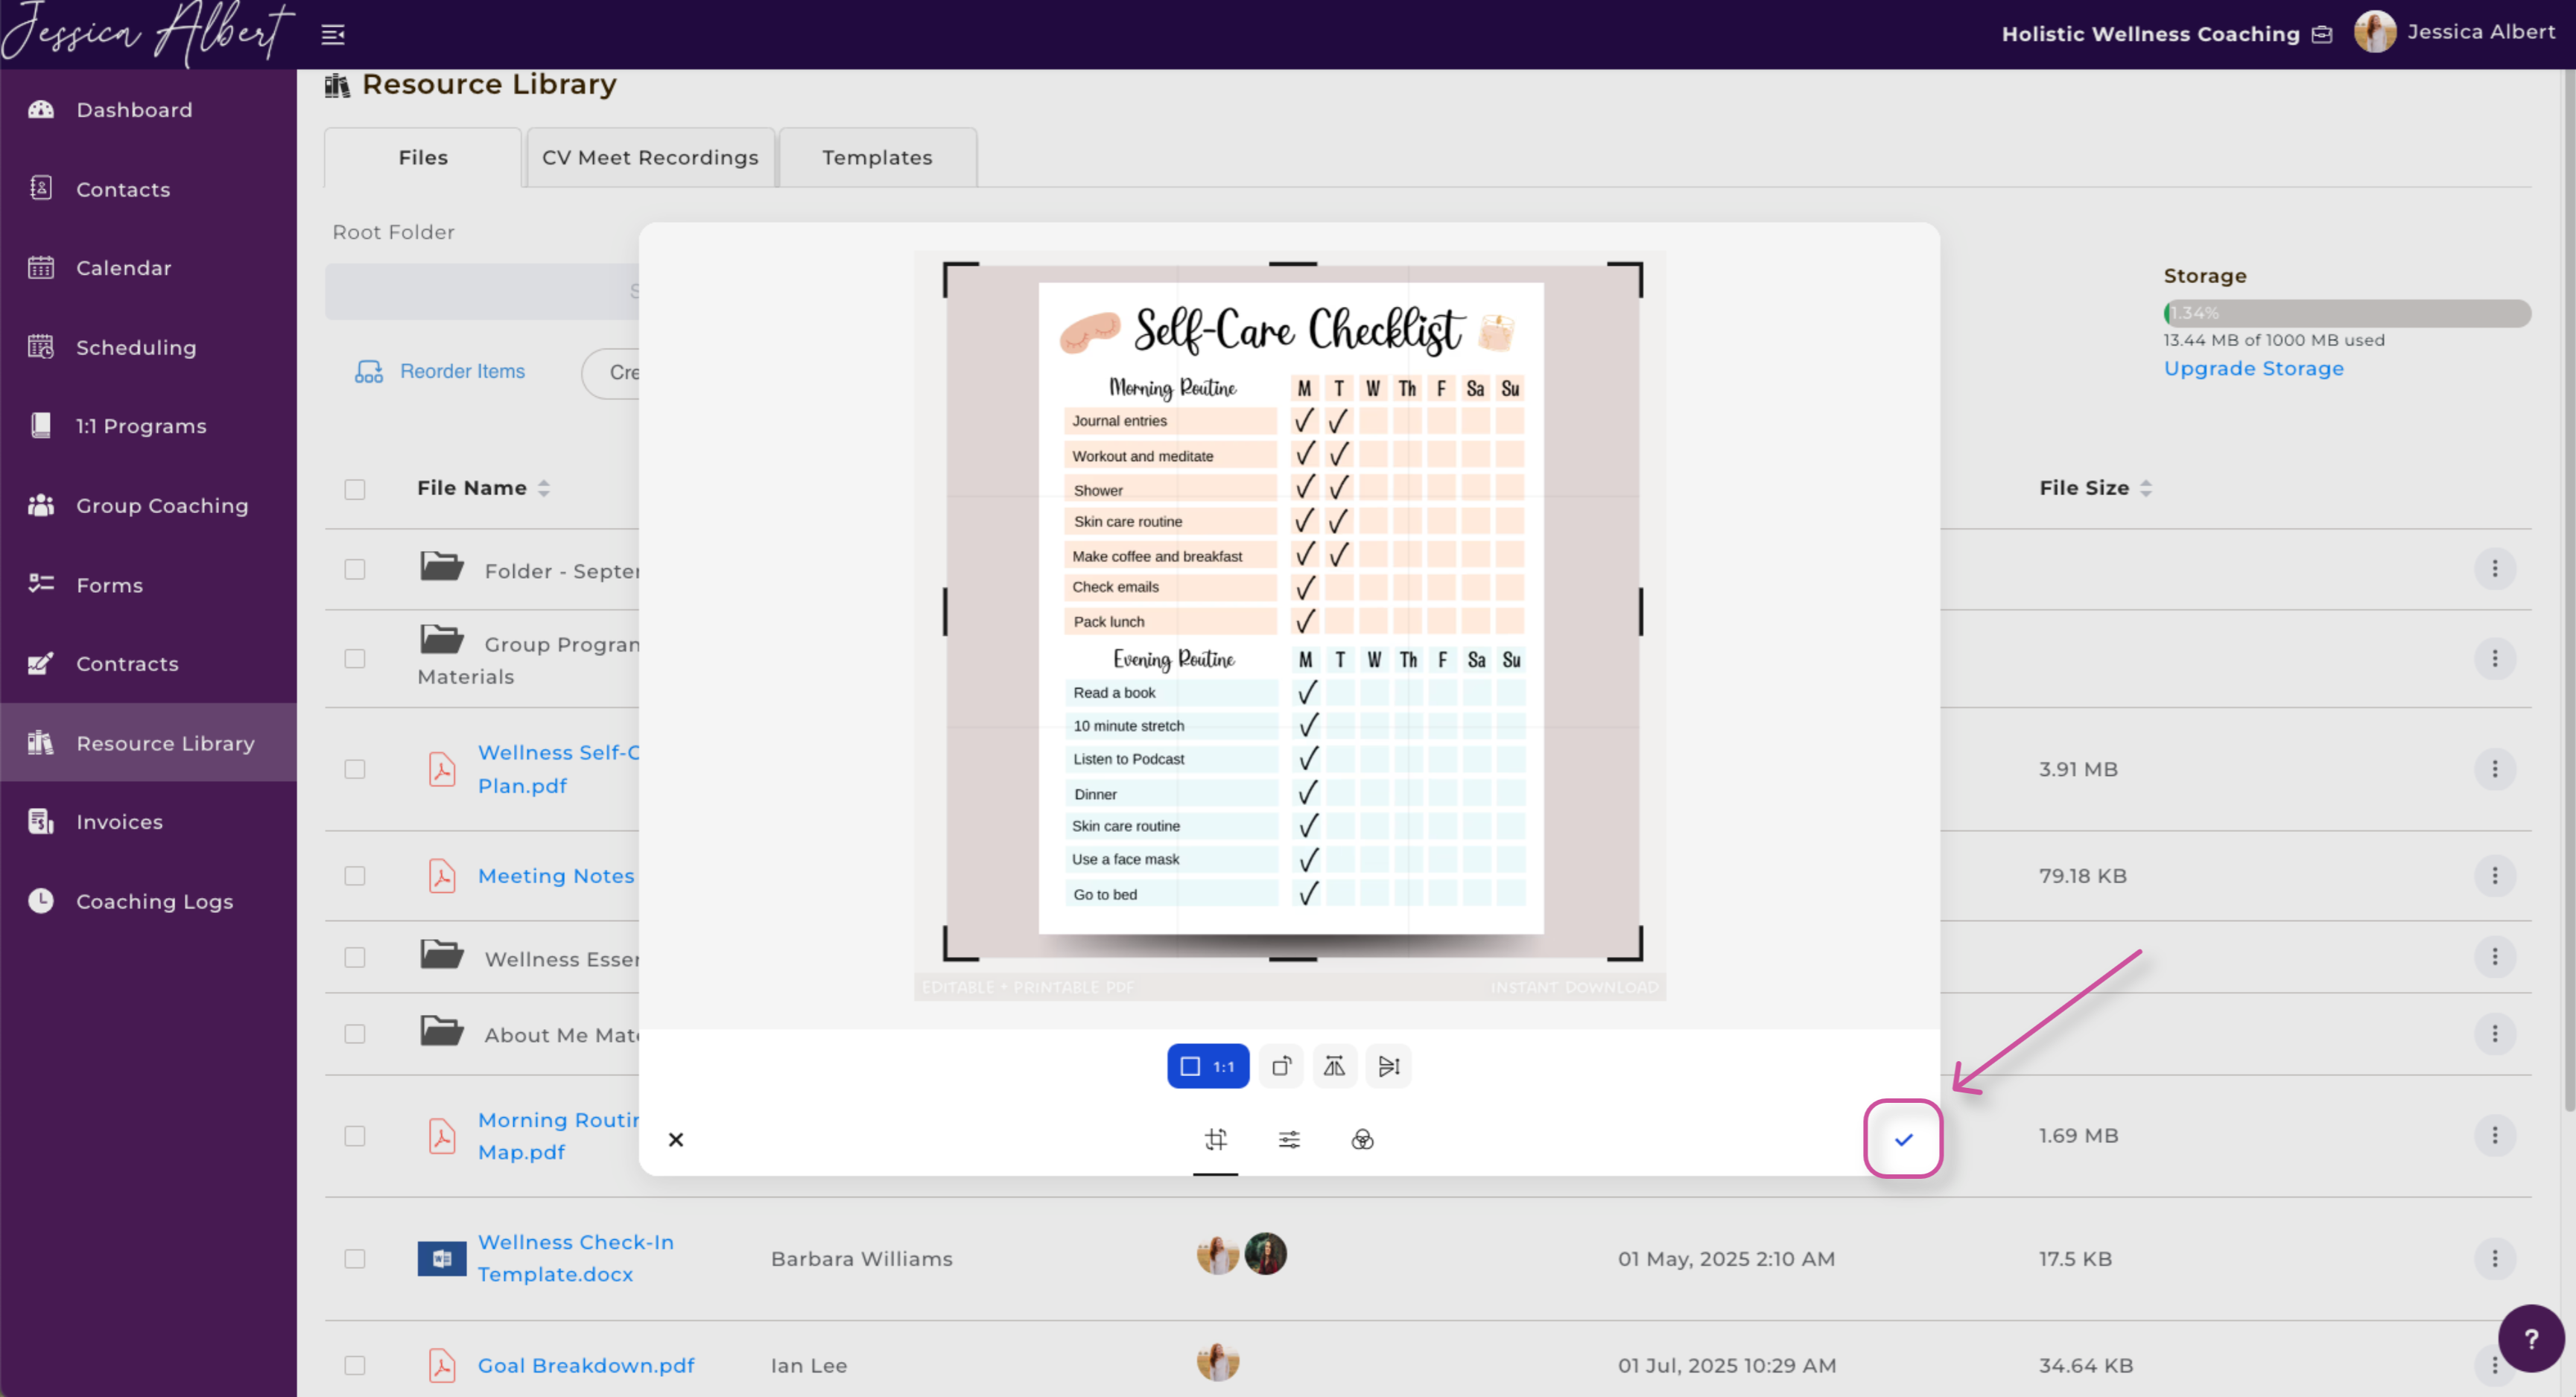Confirm the crop with the checkmark button
Screen dimensions: 2576x1397
tap(1902, 1139)
